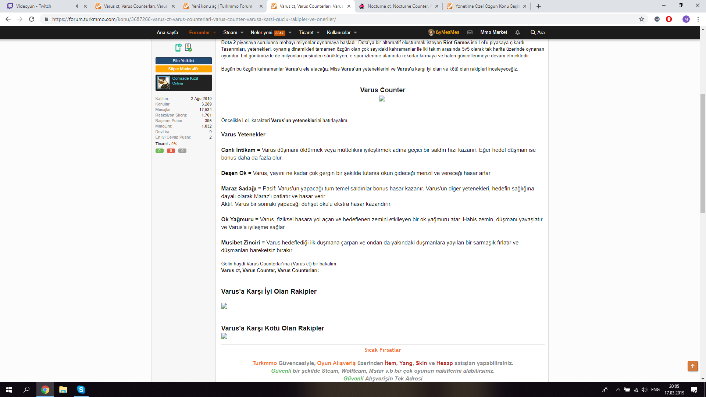Open the taskbar volume icon

[x=644, y=390]
